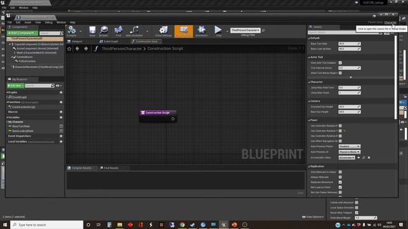Click the plus icon on Event Dispatchers row

61,136
